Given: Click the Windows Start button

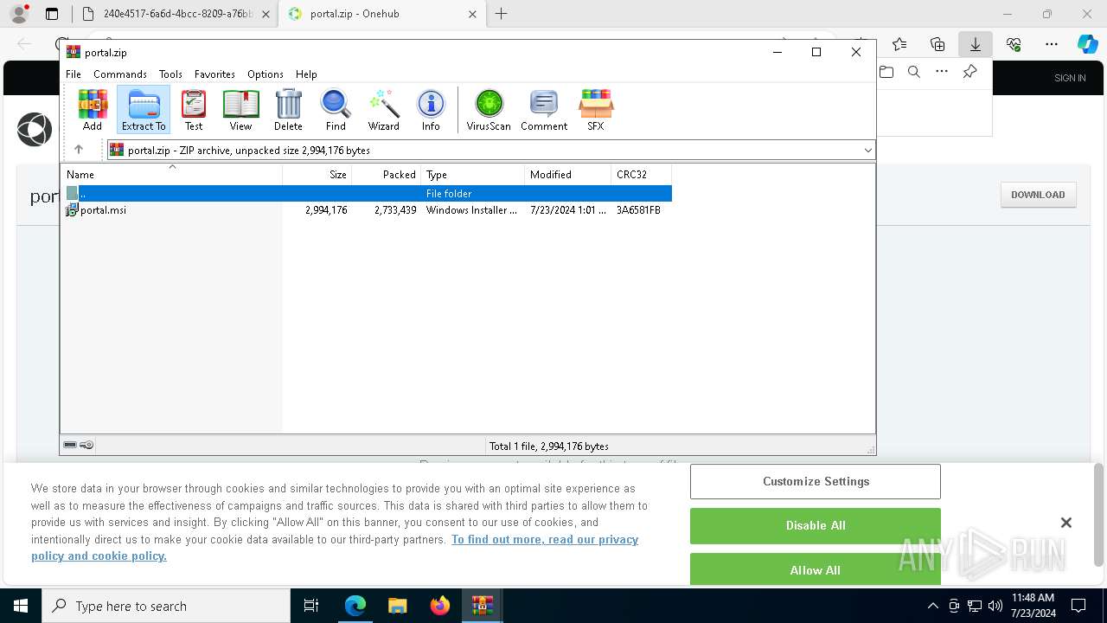Looking at the screenshot, I should click(21, 606).
